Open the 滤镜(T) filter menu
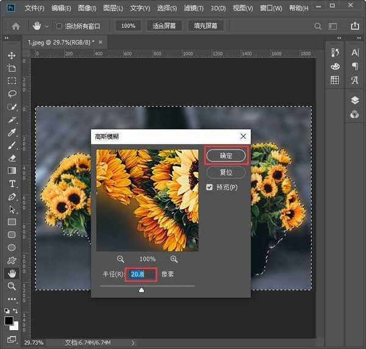Screen dimensions: 366x349 pyautogui.click(x=193, y=9)
